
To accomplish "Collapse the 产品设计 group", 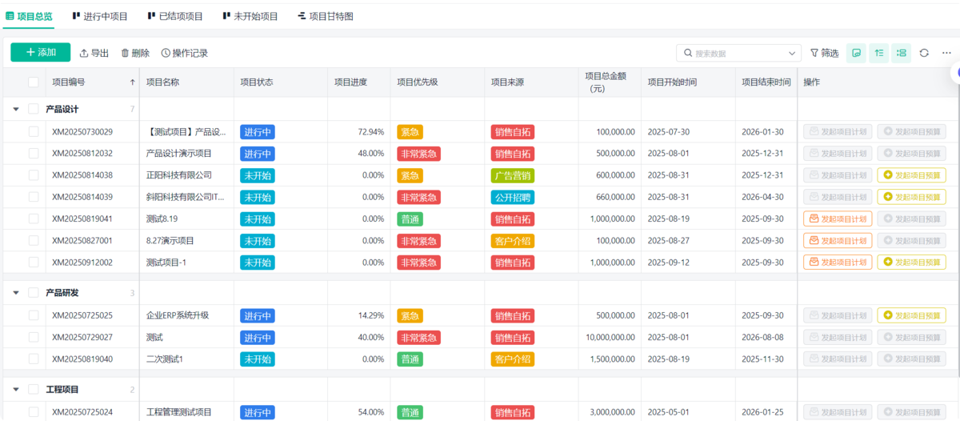I will [16, 109].
